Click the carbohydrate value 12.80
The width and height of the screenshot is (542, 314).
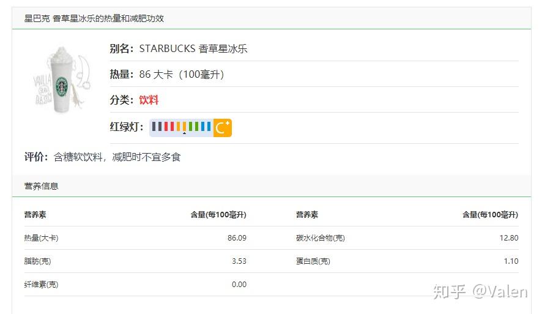(x=509, y=238)
